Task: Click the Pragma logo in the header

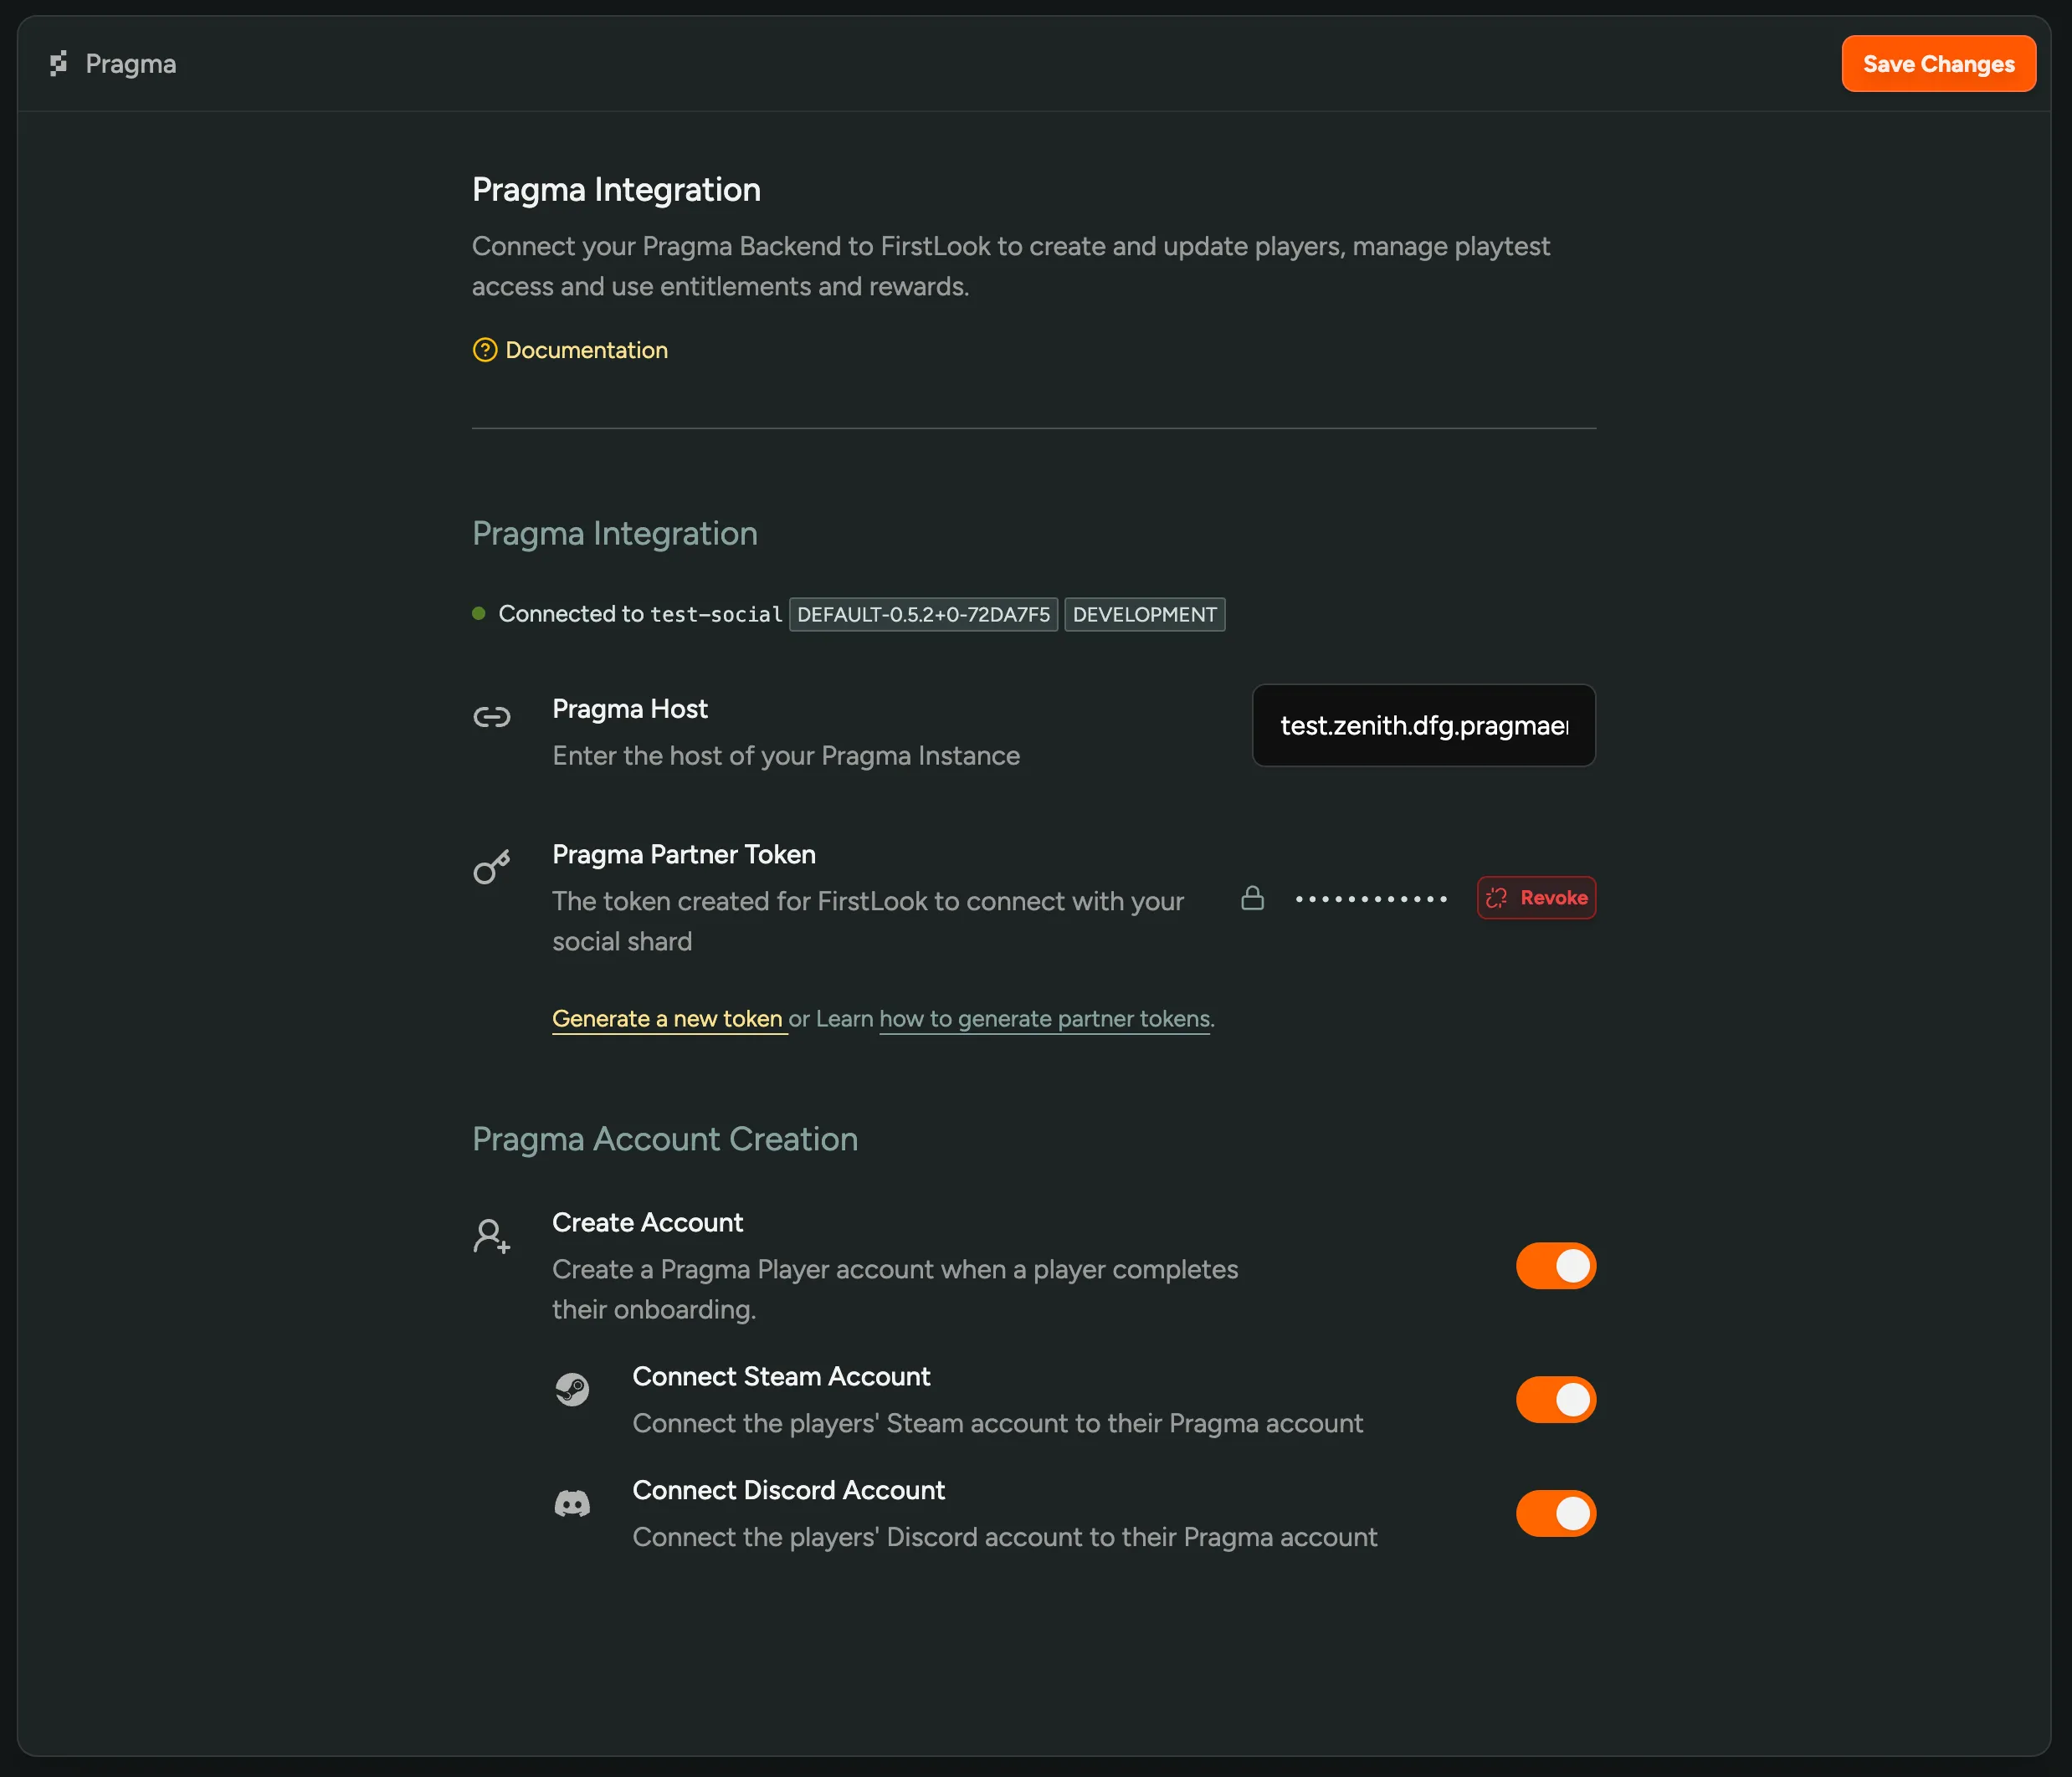Action: 59,63
